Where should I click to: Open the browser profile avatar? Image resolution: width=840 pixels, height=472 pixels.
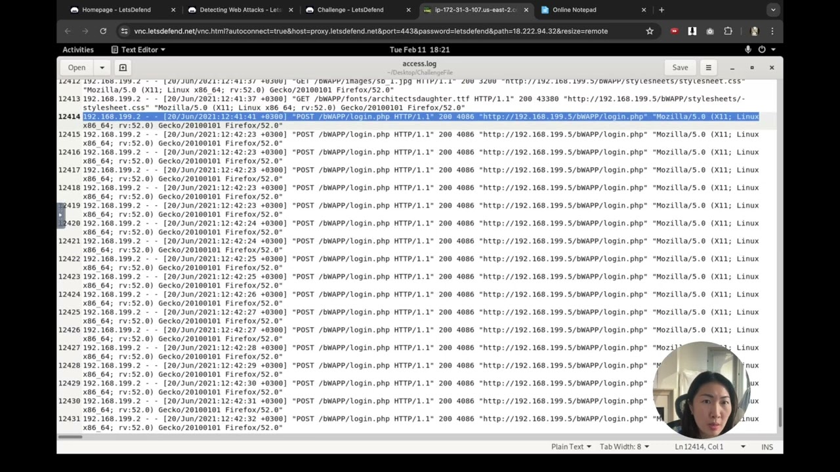[754, 31]
